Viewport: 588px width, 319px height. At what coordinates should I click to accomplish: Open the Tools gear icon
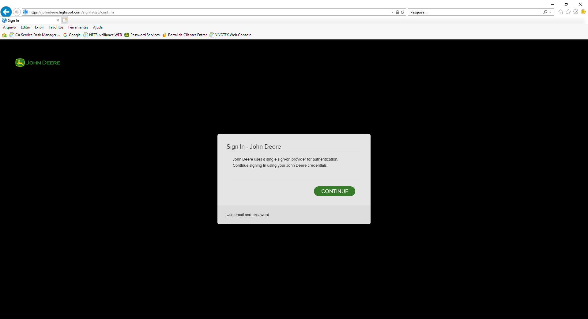tap(576, 12)
